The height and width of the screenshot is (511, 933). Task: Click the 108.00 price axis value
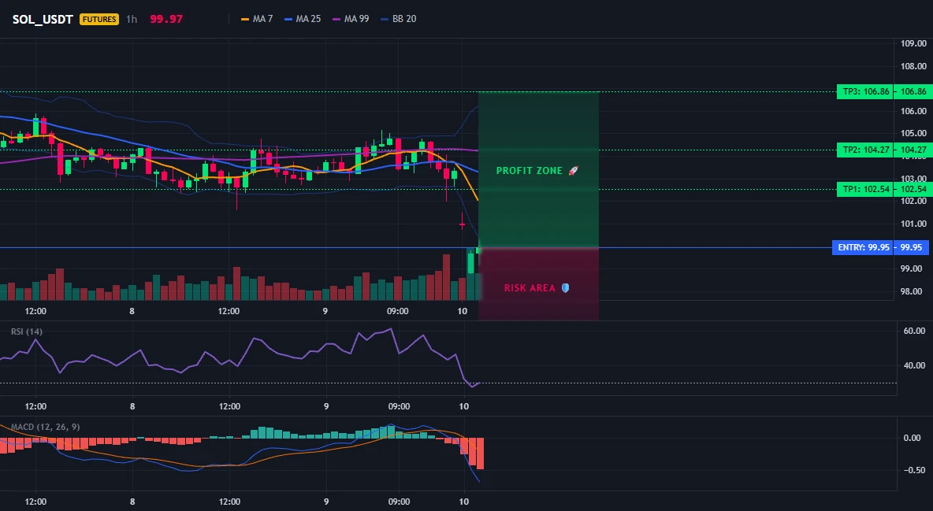tap(913, 66)
